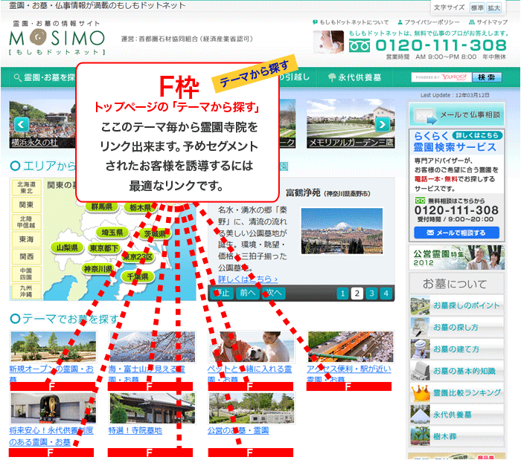Click the MOSIMO site logo
The image size is (521, 460).
[57, 38]
